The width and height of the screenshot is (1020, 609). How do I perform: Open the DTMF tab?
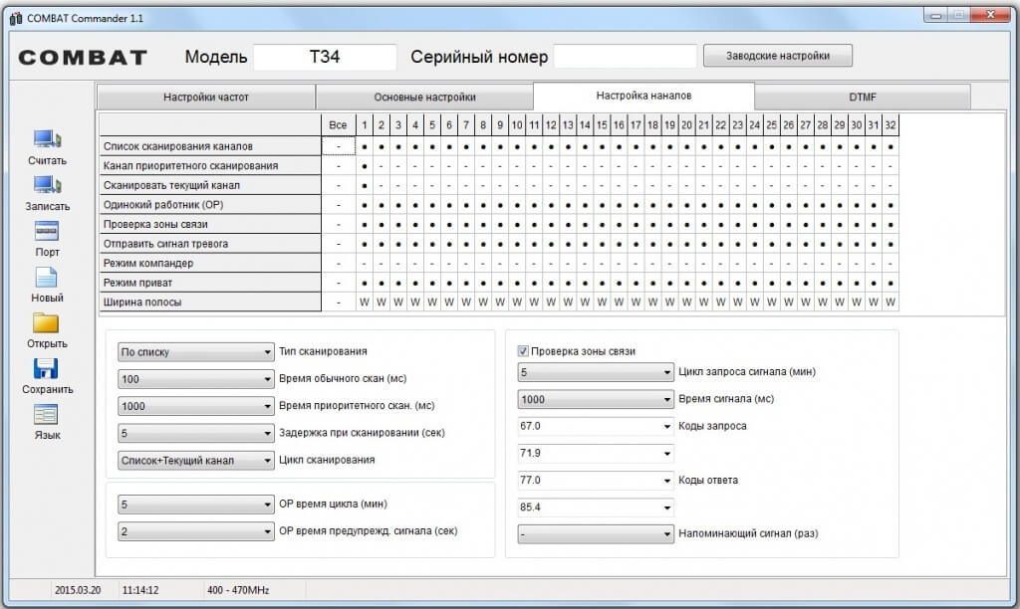point(863,97)
